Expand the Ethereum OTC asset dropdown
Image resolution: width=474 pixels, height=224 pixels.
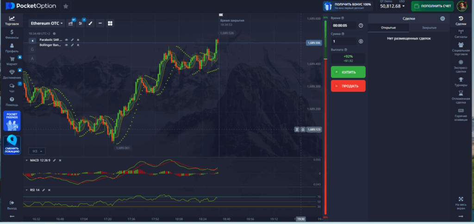point(47,23)
